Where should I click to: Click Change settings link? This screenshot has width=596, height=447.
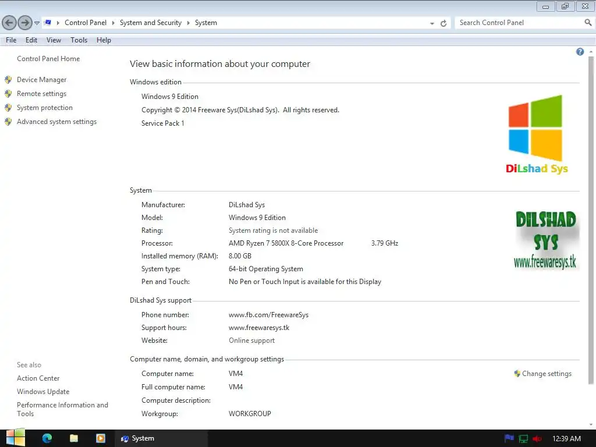(x=547, y=374)
